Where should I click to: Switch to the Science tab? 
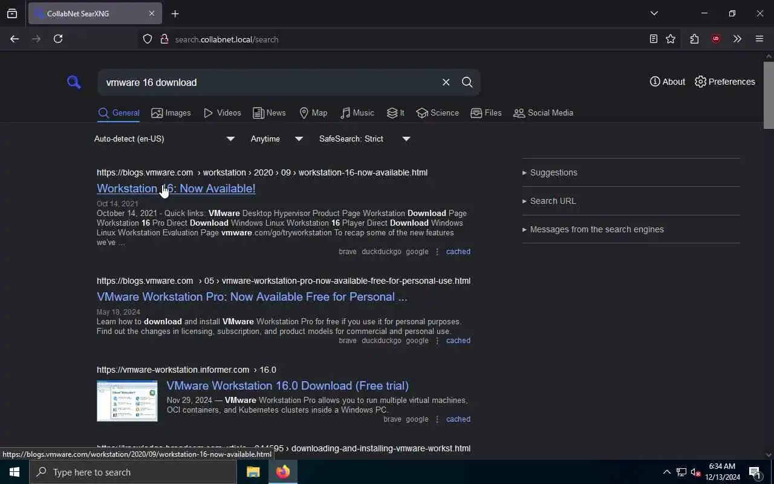click(x=437, y=113)
